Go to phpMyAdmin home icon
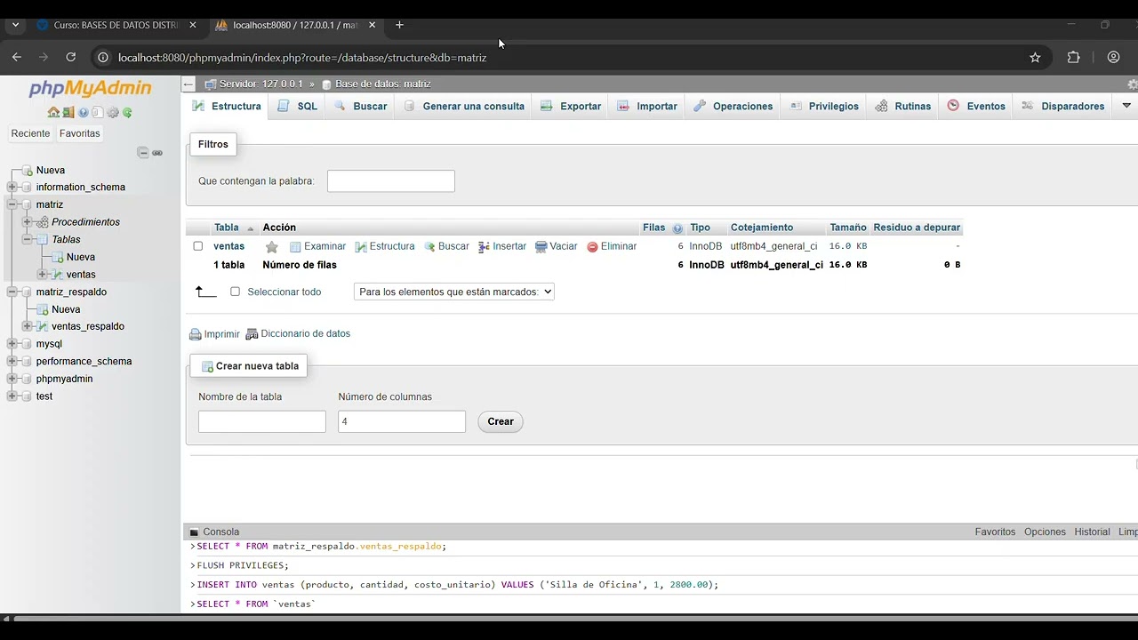 coord(53,113)
